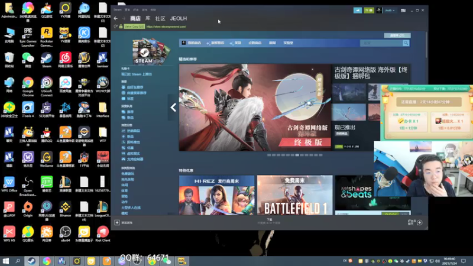This screenshot has height=266, width=473.
Task: Click the add game plus icon at bottom left
Action: pyautogui.click(x=117, y=223)
